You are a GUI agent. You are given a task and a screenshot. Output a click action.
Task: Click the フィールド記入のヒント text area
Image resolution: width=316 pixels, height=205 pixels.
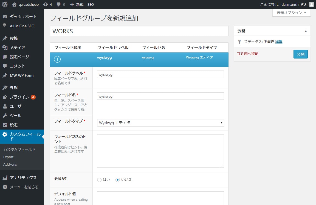click(160, 151)
